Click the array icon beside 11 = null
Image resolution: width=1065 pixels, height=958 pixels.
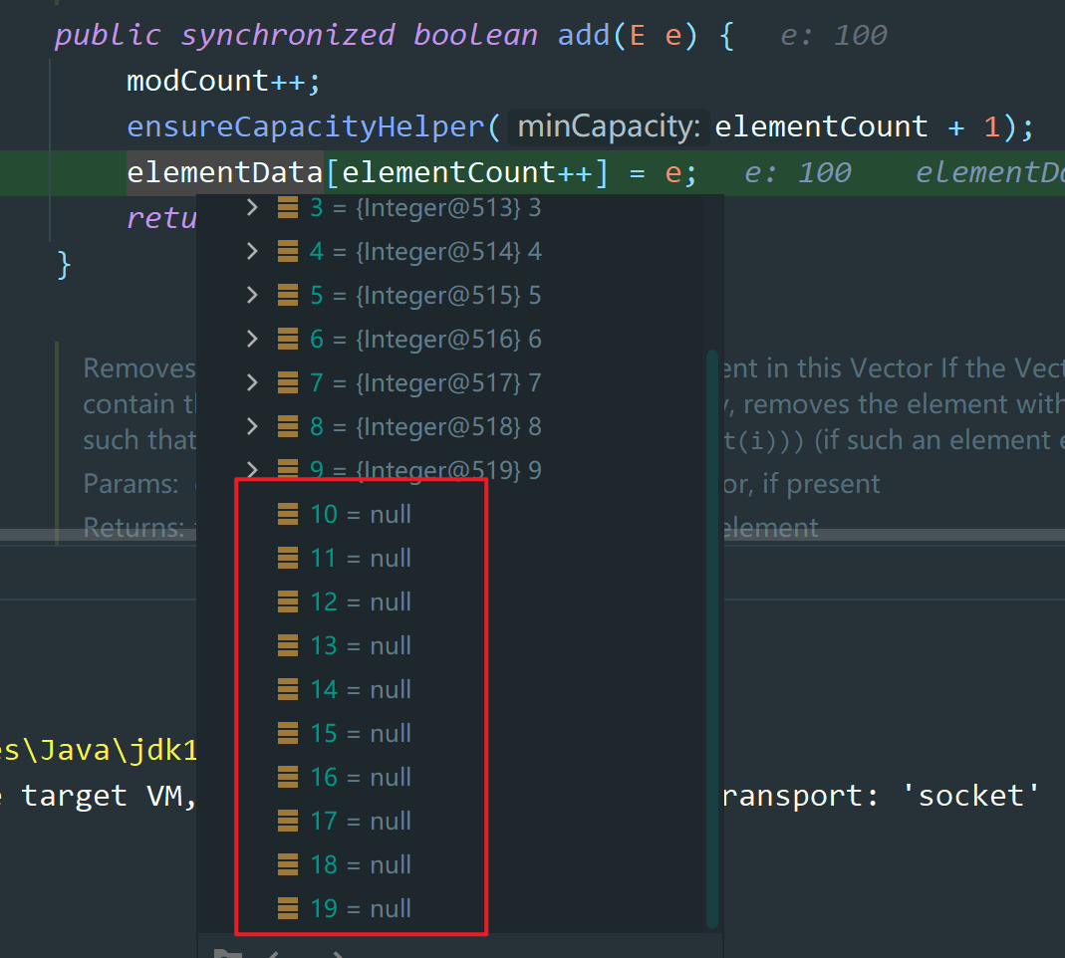point(288,558)
